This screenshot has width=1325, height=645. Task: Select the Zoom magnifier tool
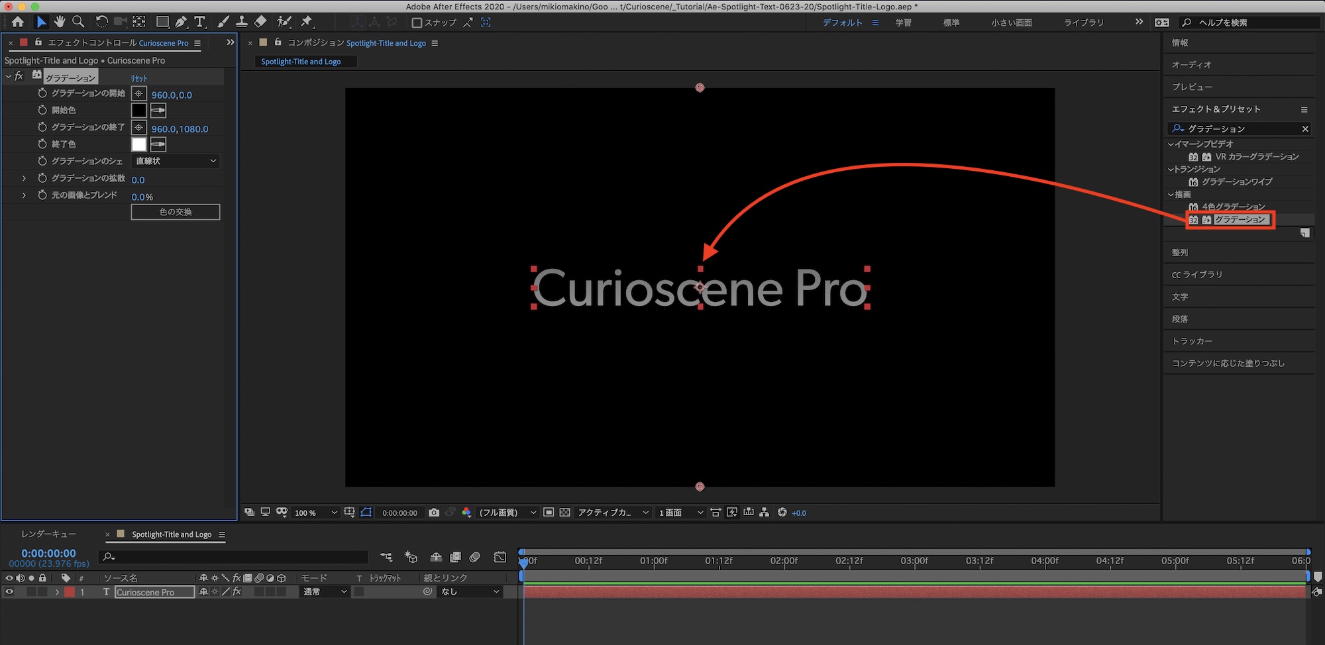point(78,22)
